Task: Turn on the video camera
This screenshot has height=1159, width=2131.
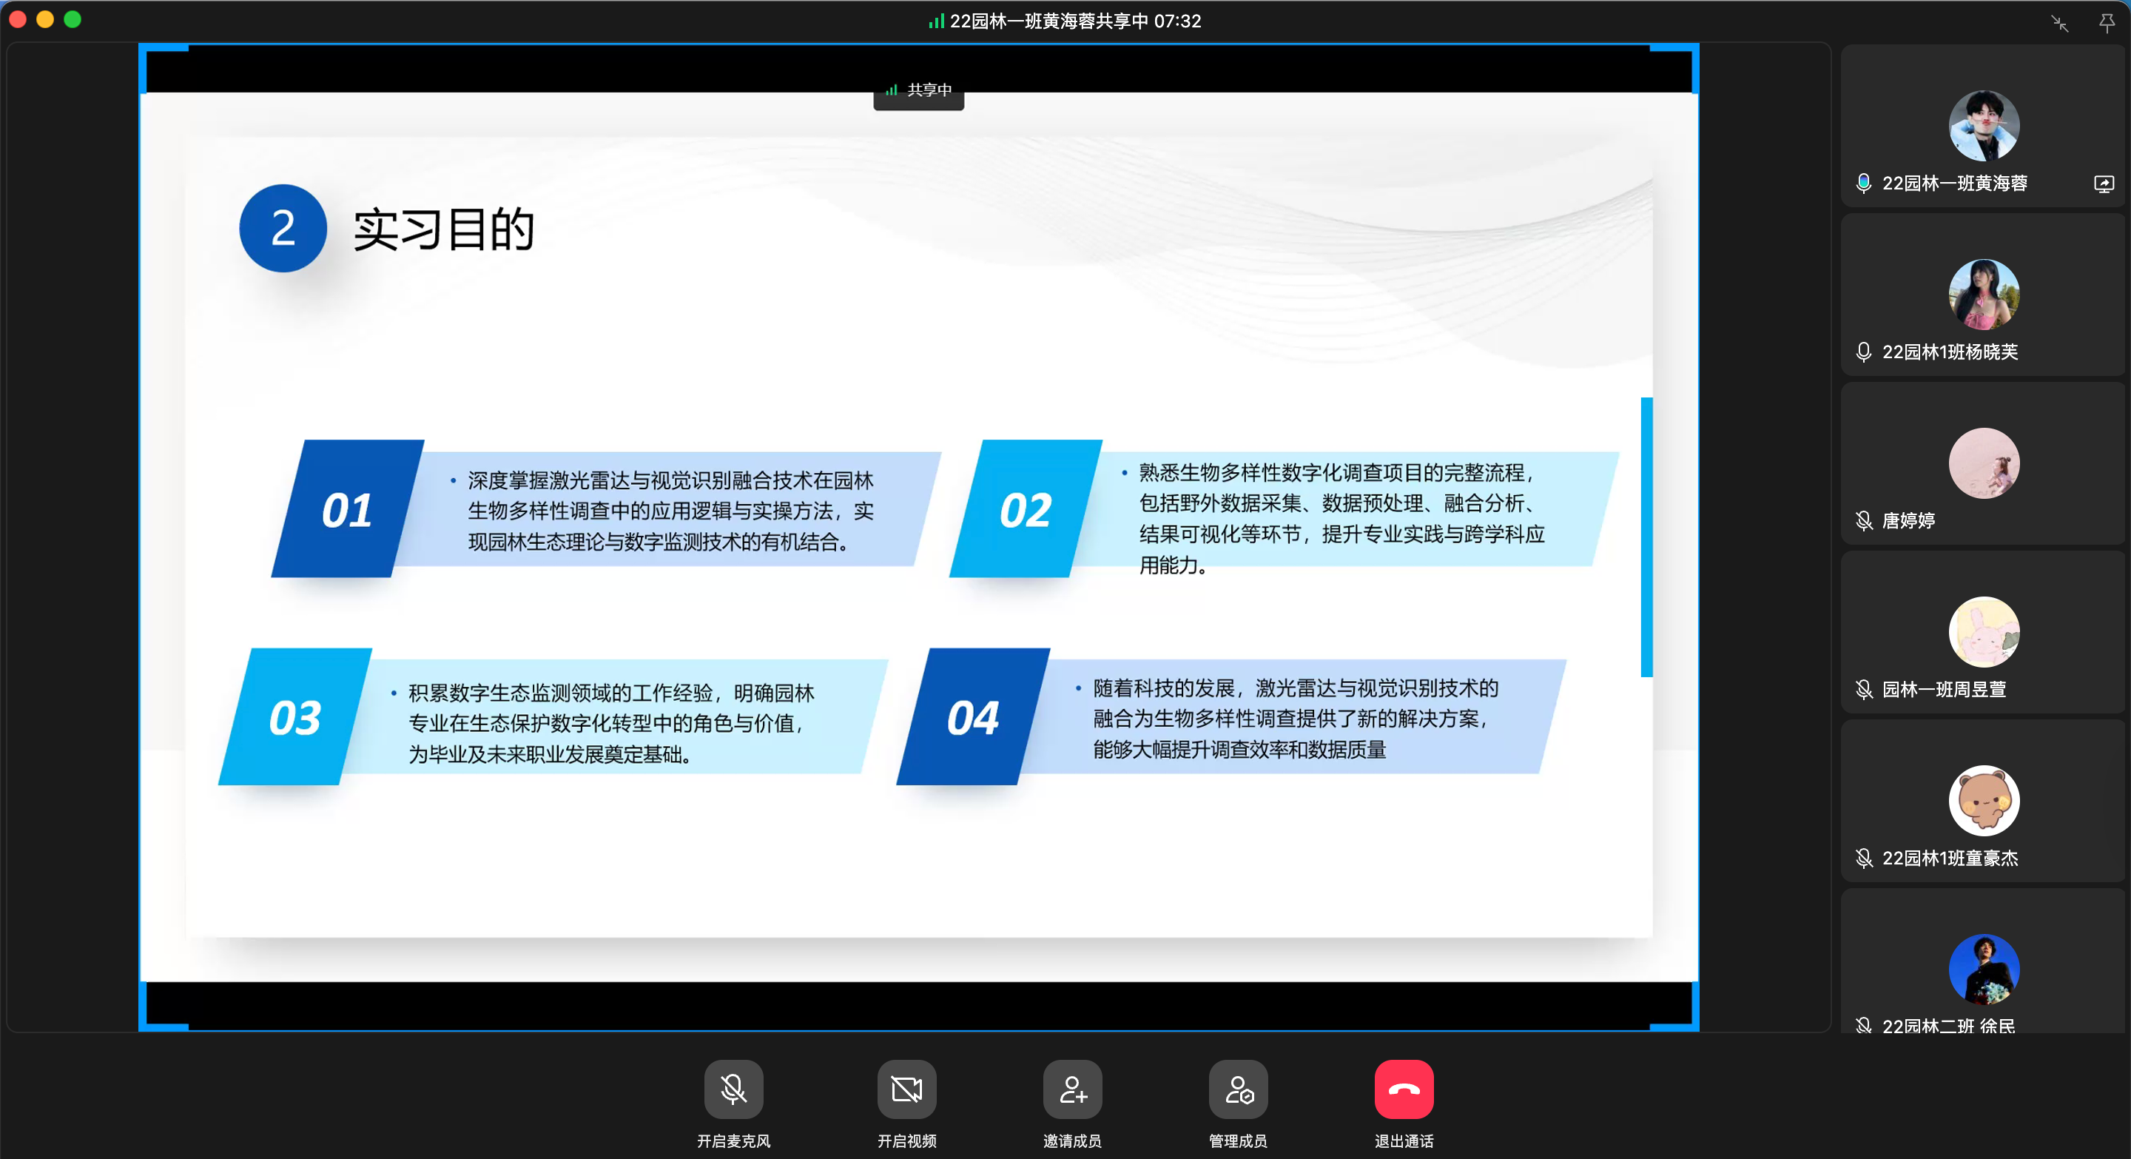Action: tap(906, 1089)
